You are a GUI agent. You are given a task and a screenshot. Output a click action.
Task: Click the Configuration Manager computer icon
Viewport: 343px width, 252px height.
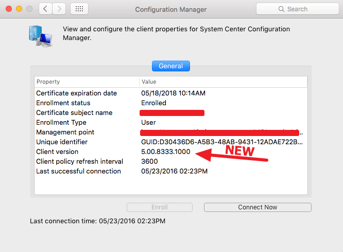pyautogui.click(x=40, y=36)
